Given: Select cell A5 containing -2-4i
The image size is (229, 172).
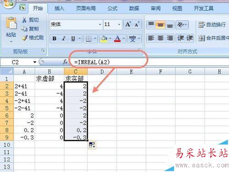Looking at the screenshot, I should (24, 108).
